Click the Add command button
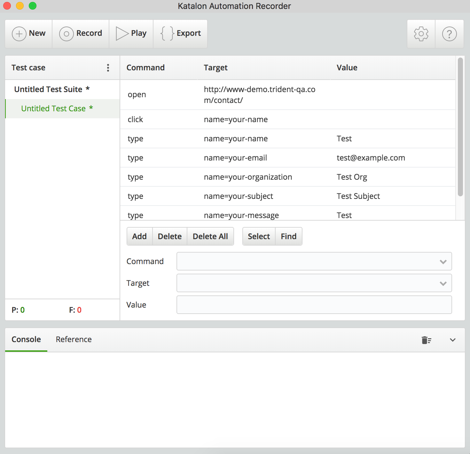 (x=139, y=236)
